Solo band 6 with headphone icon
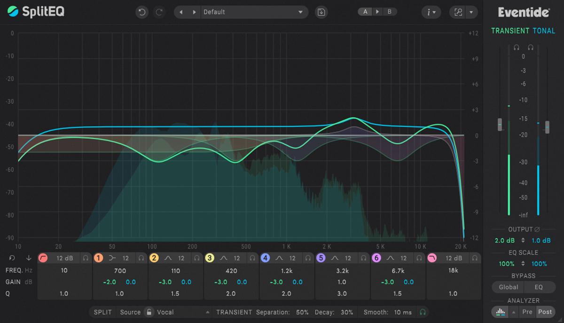 (x=419, y=258)
